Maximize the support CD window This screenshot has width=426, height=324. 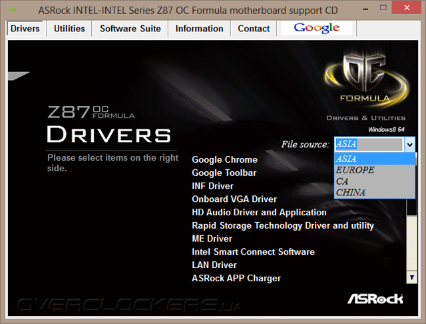(x=383, y=7)
